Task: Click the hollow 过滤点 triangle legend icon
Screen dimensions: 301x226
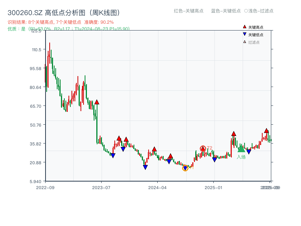Action: click(x=244, y=41)
